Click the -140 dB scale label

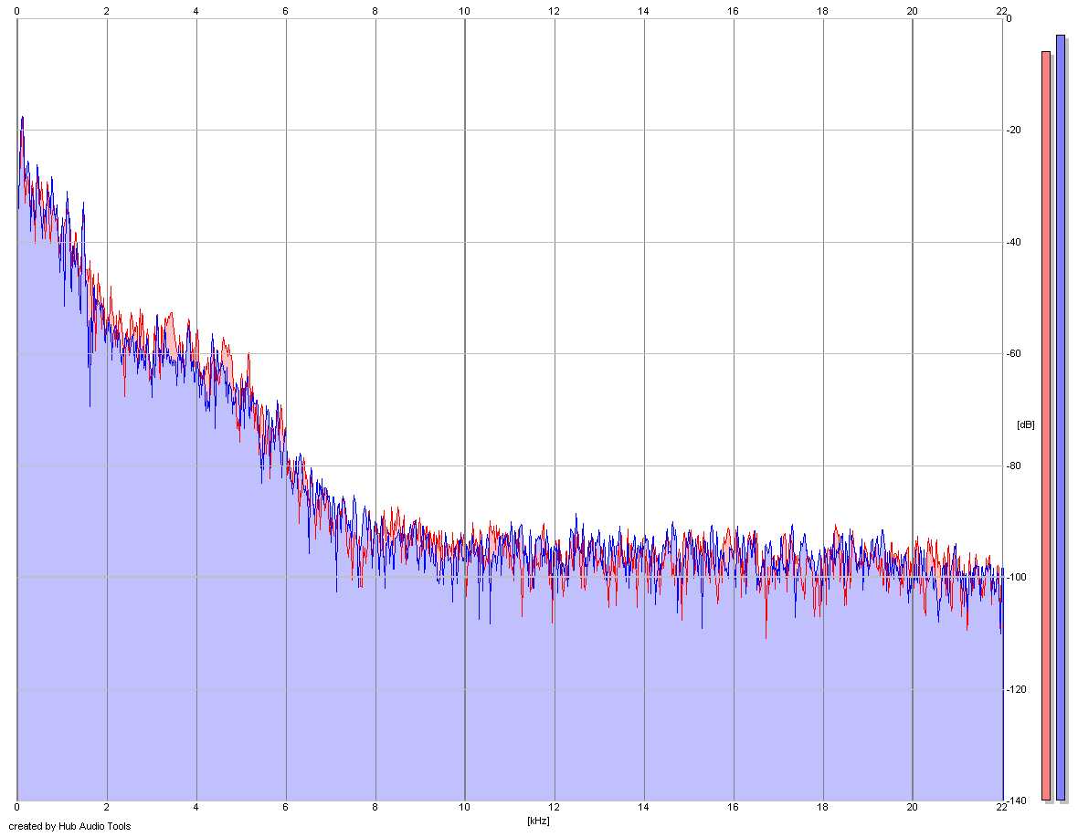pos(1016,800)
